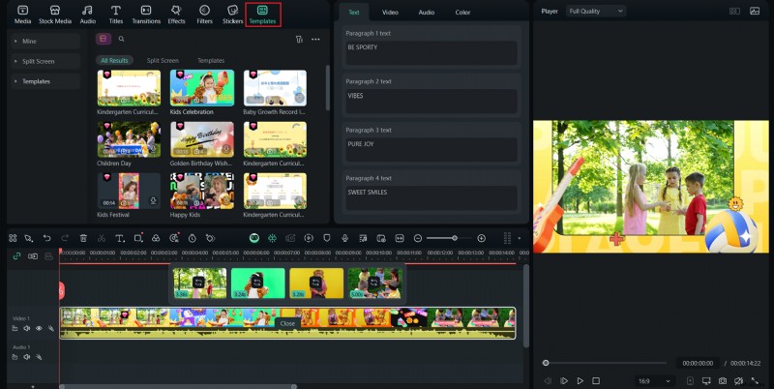The width and height of the screenshot is (774, 389).
Task: Switch to the Transitions tab
Action: pyautogui.click(x=146, y=15)
